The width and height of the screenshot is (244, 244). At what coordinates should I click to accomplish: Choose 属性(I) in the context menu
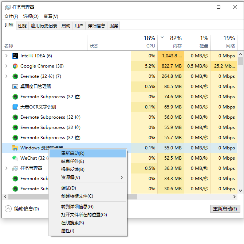pos(88,231)
